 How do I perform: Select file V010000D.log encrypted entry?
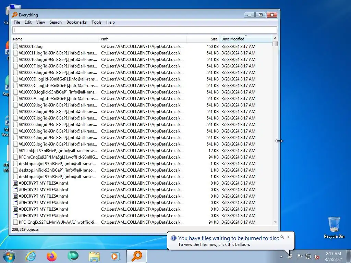[58, 79]
